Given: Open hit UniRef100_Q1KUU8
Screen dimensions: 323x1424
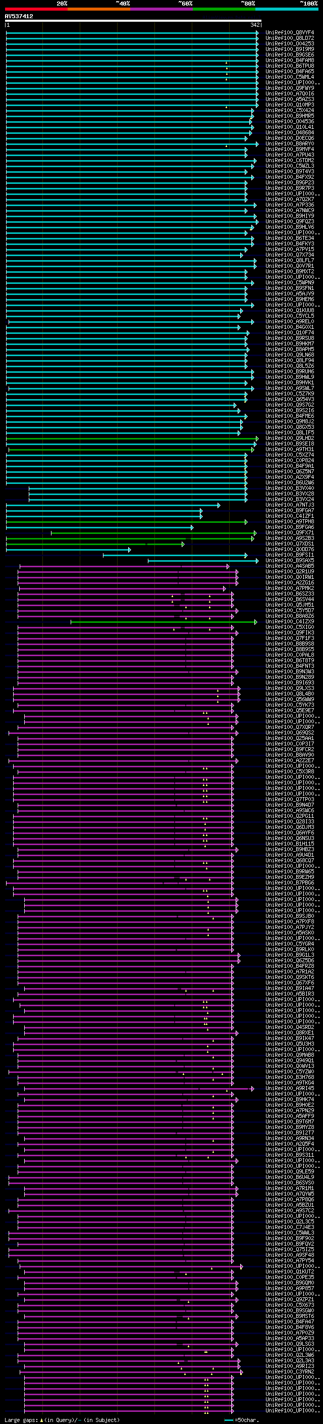Looking at the screenshot, I should tap(290, 311).
